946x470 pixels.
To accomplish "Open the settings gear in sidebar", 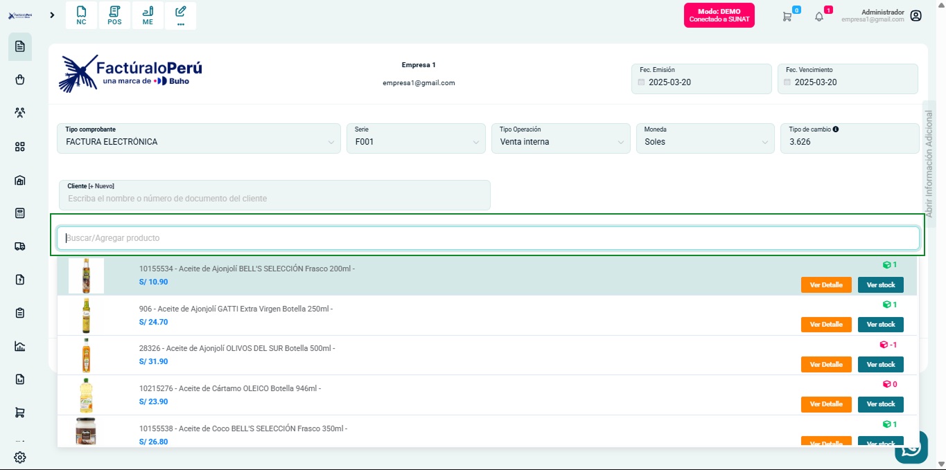I will tap(20, 457).
